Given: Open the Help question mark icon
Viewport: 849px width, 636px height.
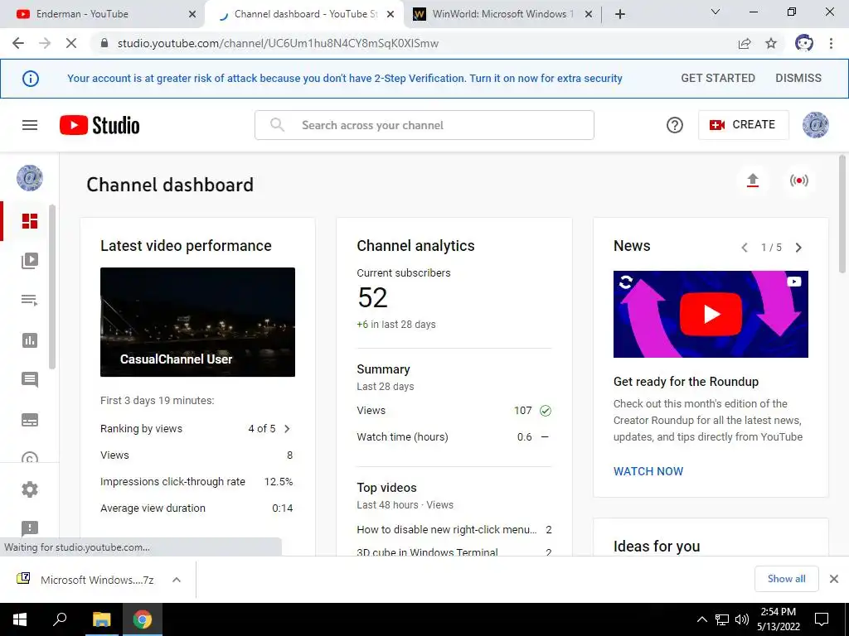Looking at the screenshot, I should click(x=674, y=125).
